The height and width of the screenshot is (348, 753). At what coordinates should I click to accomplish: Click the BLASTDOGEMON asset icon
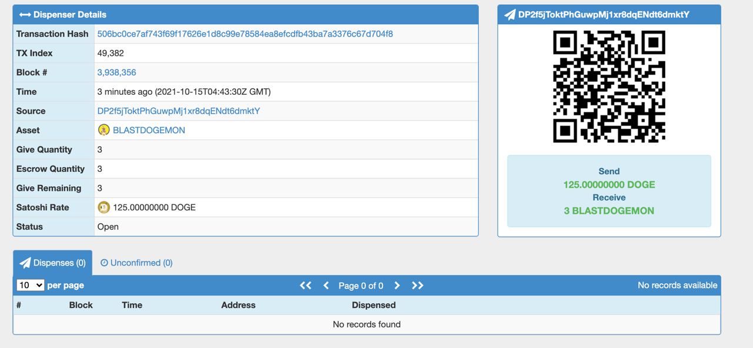[104, 130]
